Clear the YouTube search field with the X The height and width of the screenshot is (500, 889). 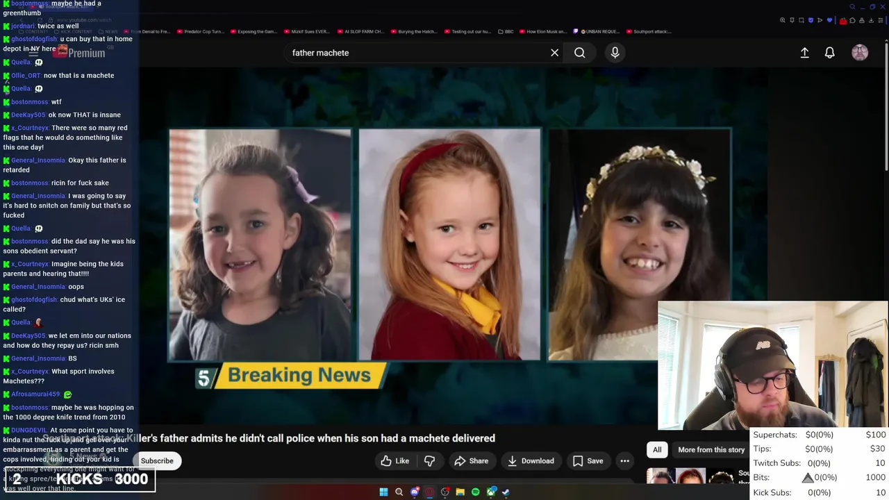(554, 53)
